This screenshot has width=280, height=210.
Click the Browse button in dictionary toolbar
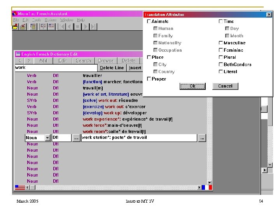coord(106,61)
